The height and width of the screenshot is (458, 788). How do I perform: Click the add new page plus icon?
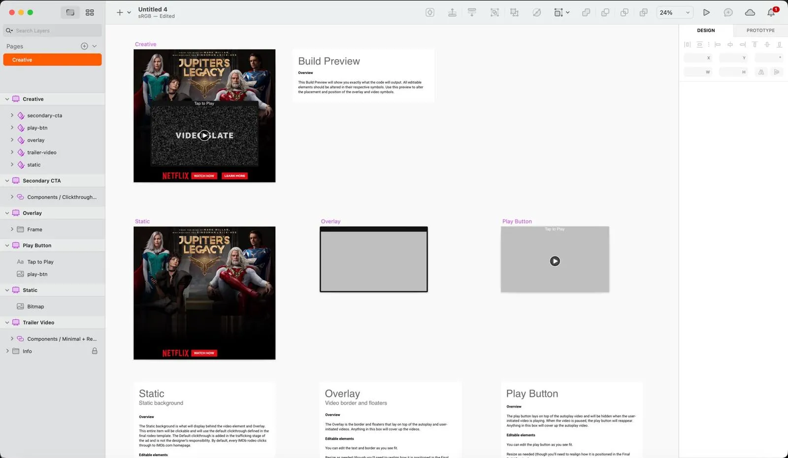84,46
